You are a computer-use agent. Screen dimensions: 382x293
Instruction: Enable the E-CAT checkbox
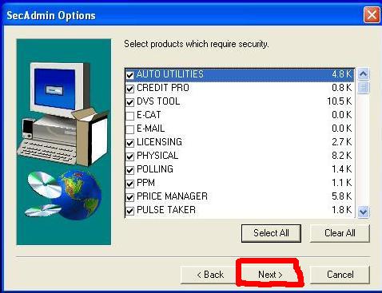[x=129, y=116]
